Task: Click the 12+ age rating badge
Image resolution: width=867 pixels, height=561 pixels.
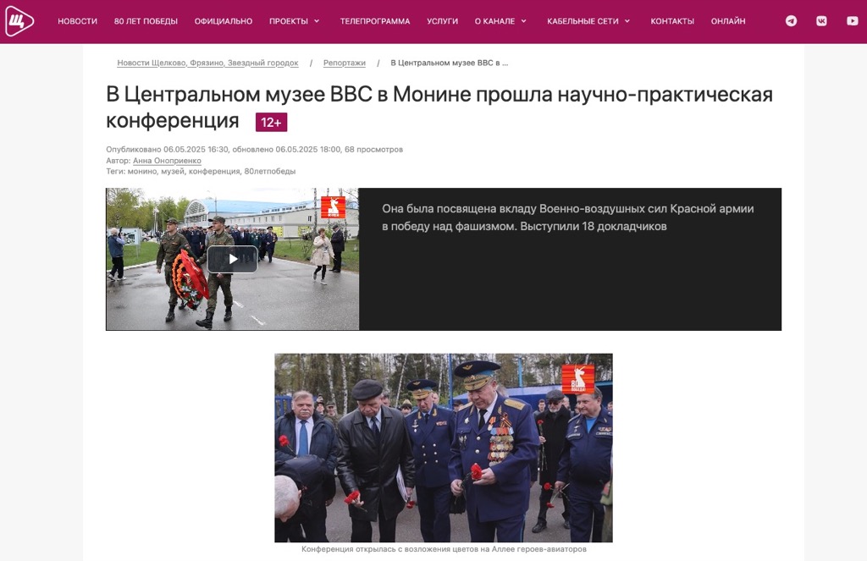Action: [x=271, y=122]
